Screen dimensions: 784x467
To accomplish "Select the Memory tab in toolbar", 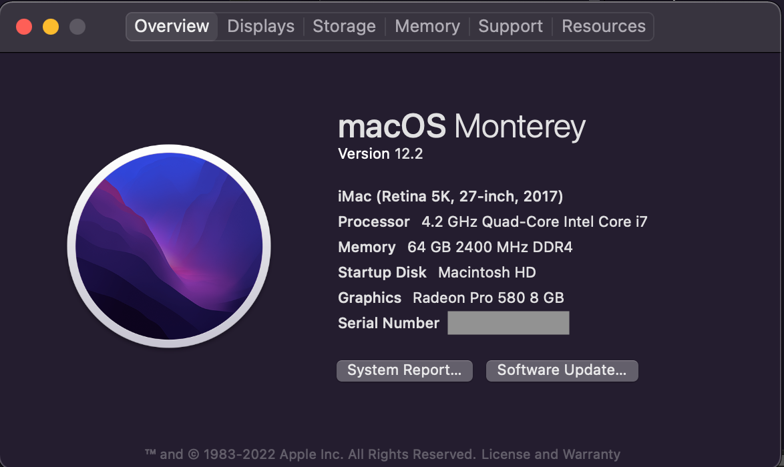I will point(427,27).
